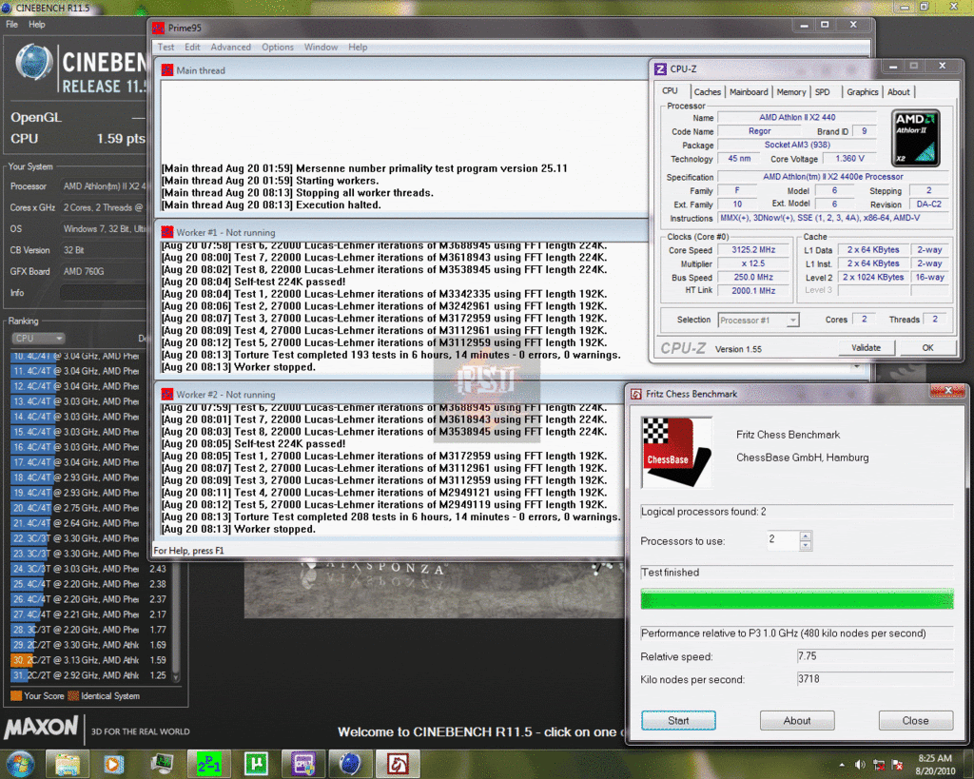Click the Worker #1 window icon
Screen dimensions: 974x779
(x=167, y=232)
